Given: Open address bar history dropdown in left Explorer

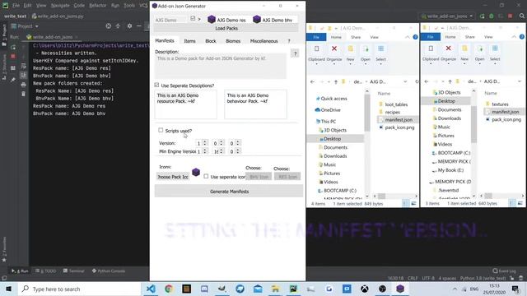Looking at the screenshot, I should pos(405,81).
